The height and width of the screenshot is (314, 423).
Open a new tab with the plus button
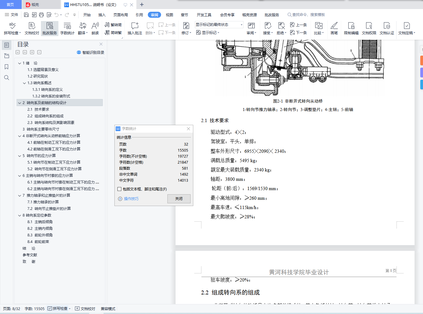pyautogui.click(x=142, y=5)
